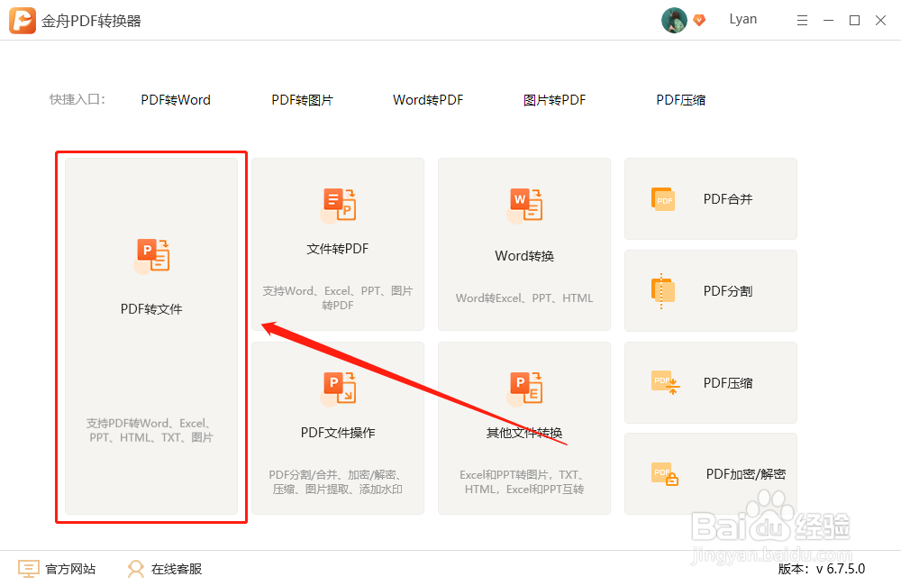Open the PDF压缩 shortcut in quick access
The image size is (901, 586).
point(681,100)
